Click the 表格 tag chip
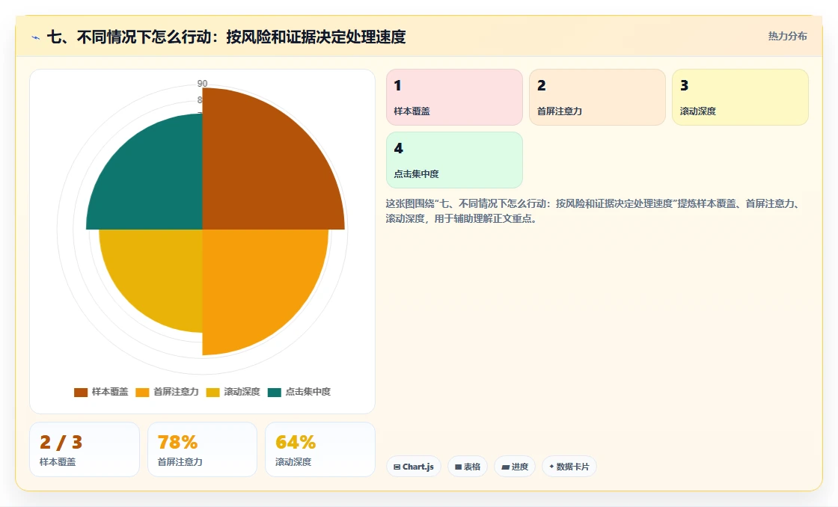 tap(468, 467)
